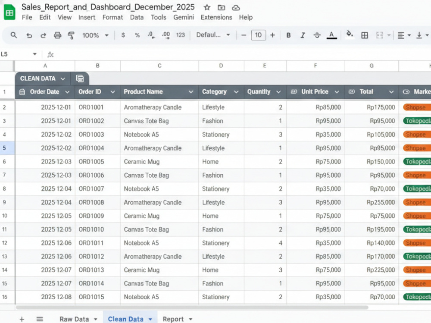Increase decimal places
431x323 pixels.
point(166,35)
